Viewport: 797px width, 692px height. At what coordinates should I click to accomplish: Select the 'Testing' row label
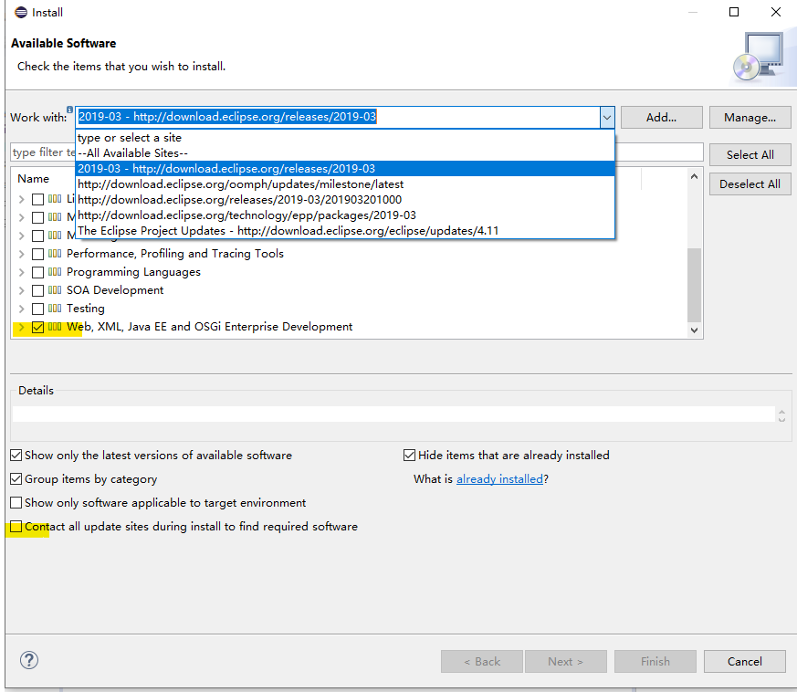coord(86,309)
